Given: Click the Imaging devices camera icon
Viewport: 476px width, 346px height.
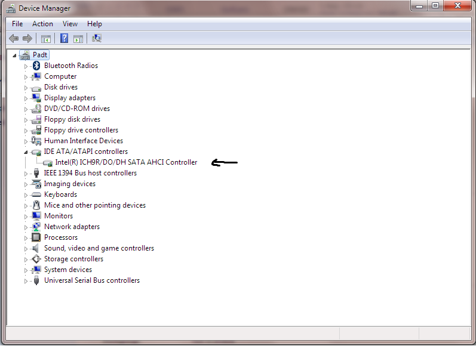Looking at the screenshot, I should pos(36,184).
